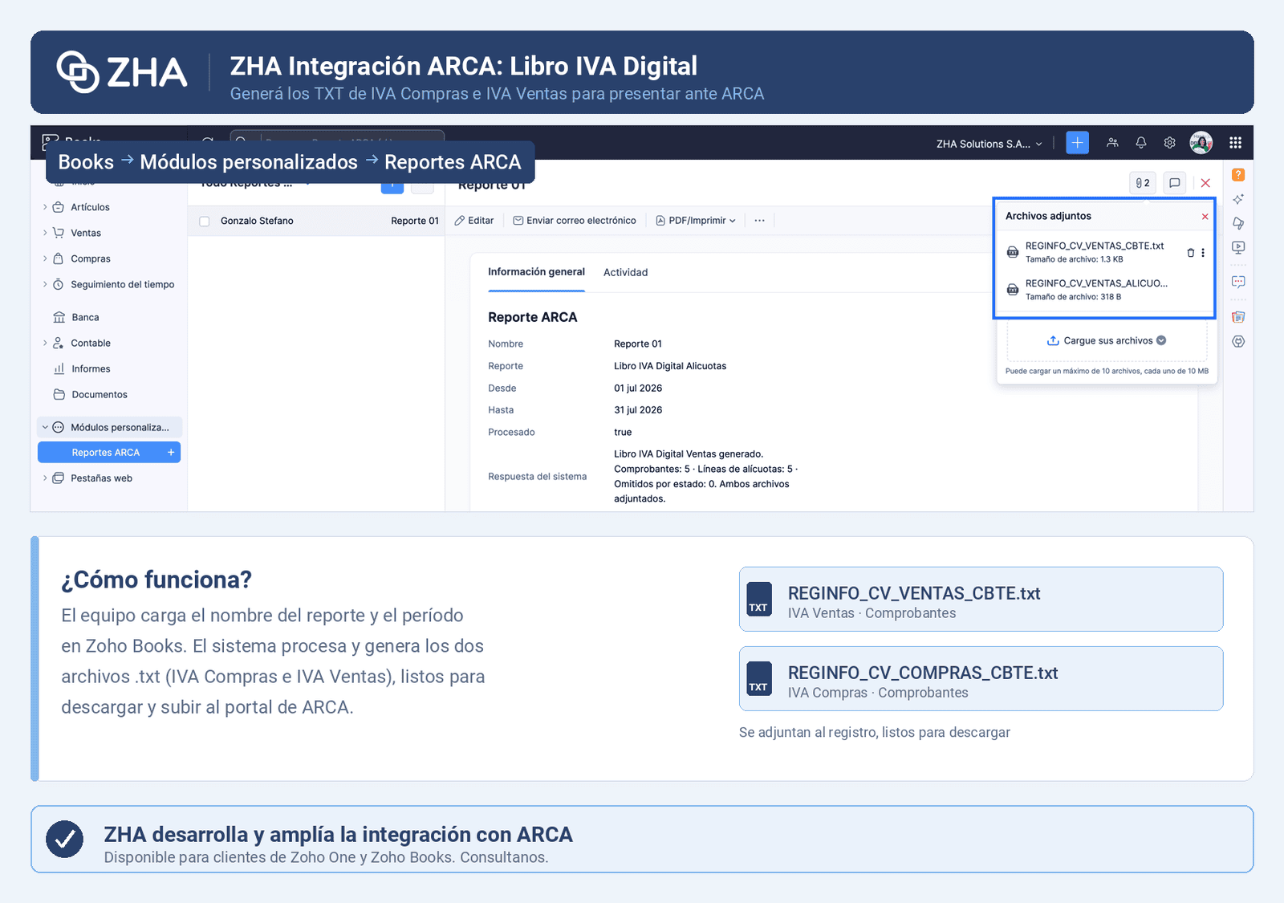Click the REGINFO_CV_COMPRAS_CBTE.txt IVA Compras card

[x=981, y=679]
